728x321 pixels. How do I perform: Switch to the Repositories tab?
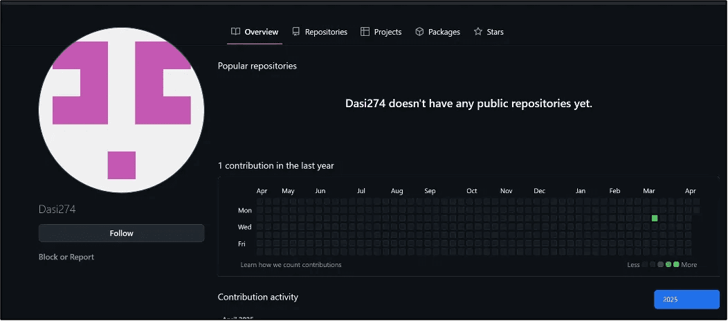pos(320,32)
